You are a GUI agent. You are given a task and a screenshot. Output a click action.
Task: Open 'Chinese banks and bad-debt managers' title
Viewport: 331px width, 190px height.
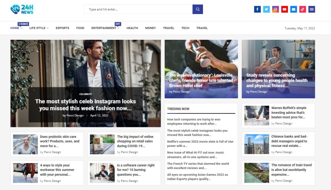tap(289, 141)
